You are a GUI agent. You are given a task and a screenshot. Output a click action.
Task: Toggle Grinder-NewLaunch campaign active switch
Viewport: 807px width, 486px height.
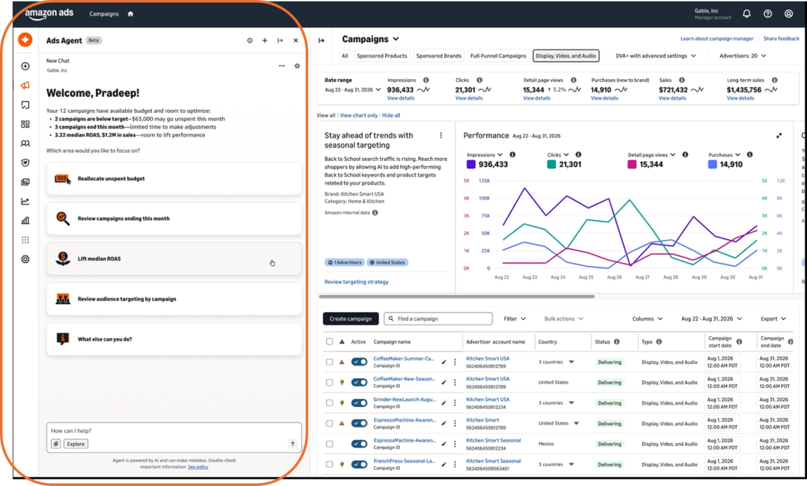(x=359, y=403)
